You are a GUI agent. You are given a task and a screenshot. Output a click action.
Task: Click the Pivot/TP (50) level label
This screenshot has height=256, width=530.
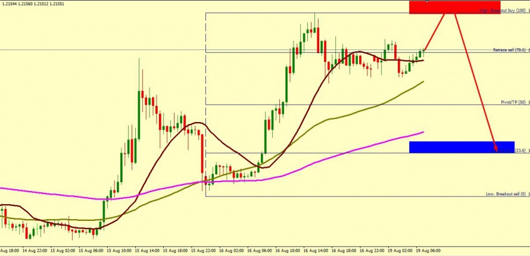click(x=513, y=102)
